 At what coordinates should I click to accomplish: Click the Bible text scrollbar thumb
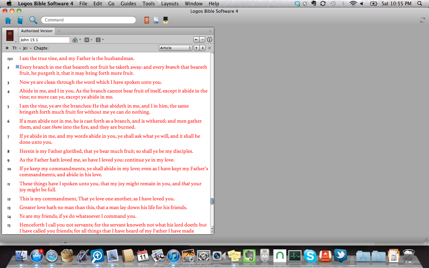212,201
